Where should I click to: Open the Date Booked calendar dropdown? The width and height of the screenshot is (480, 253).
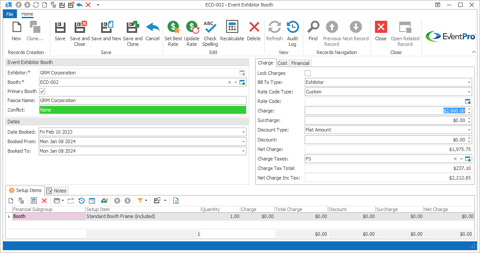tap(243, 132)
